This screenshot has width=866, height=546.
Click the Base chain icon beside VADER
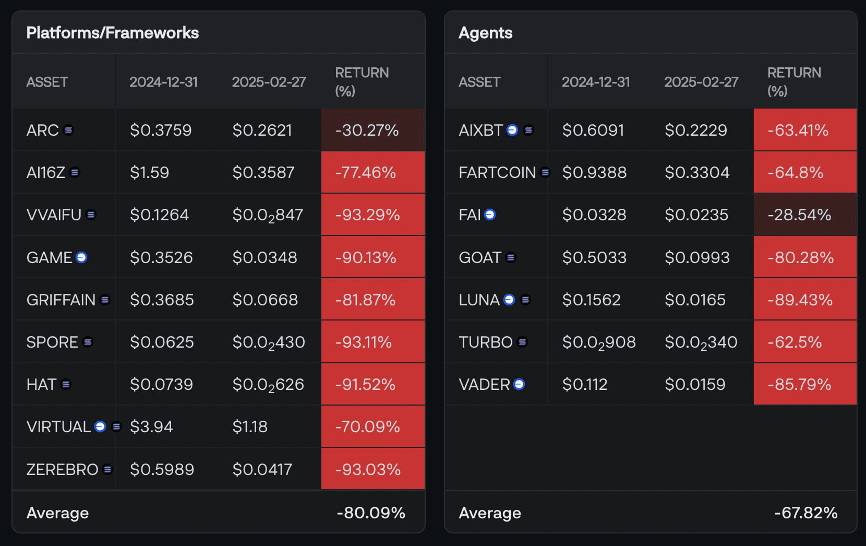coord(519,384)
